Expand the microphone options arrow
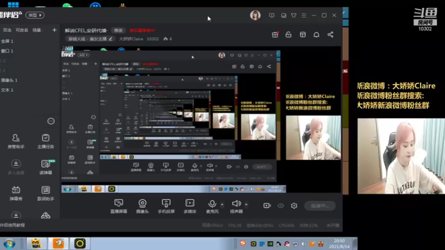The width and height of the screenshot is (445, 250). [222, 204]
